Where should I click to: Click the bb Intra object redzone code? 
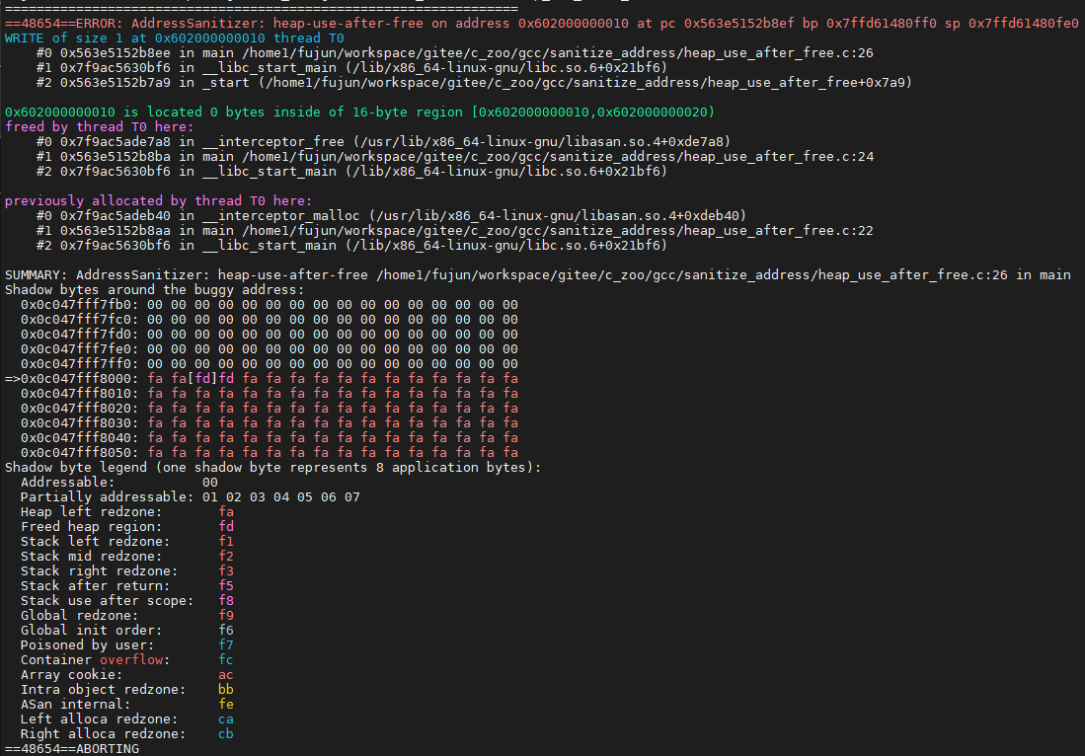pyautogui.click(x=226, y=689)
